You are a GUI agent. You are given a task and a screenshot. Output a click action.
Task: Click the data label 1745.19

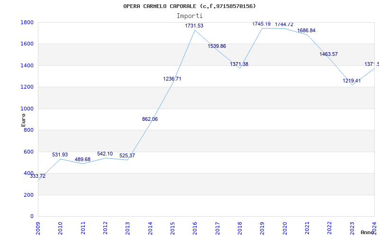pyautogui.click(x=262, y=24)
